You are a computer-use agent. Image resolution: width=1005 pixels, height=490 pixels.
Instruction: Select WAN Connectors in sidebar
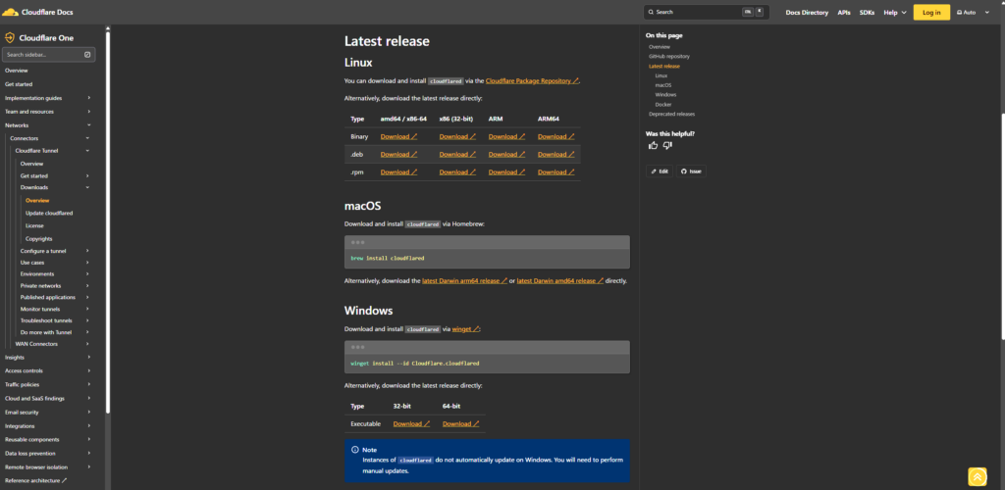pos(36,344)
